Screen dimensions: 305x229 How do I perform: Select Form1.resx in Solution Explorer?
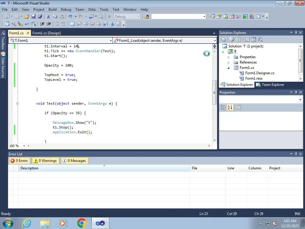[x=254, y=78]
